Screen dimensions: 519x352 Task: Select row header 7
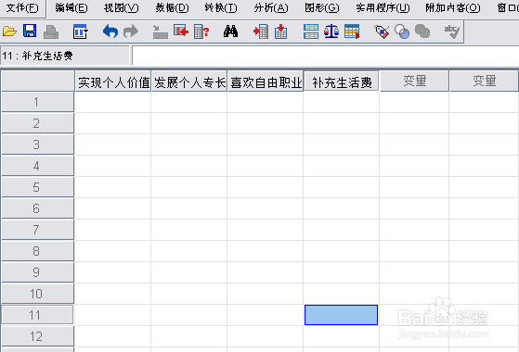[37, 230]
